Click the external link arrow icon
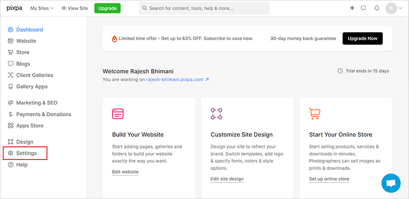This screenshot has width=409, height=199. pyautogui.click(x=207, y=79)
